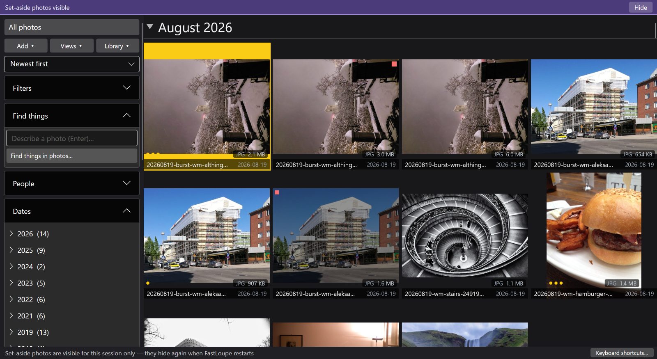Select the 2019 (13) date row
This screenshot has height=359, width=657.
coord(72,332)
